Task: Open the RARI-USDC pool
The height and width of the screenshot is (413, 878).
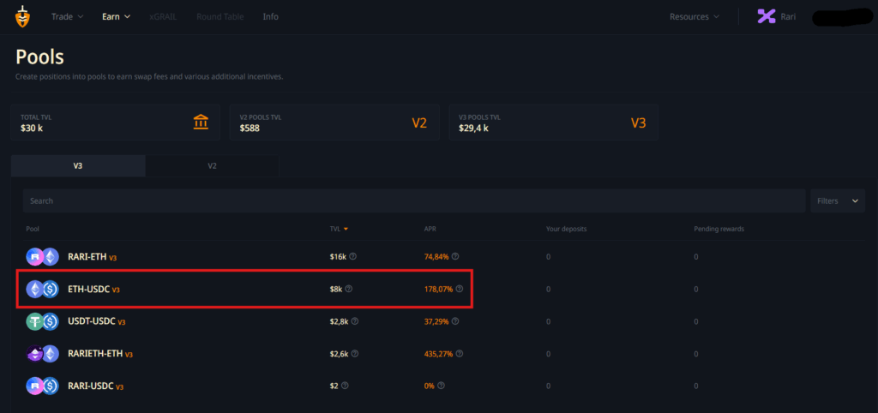Action: (x=96, y=386)
